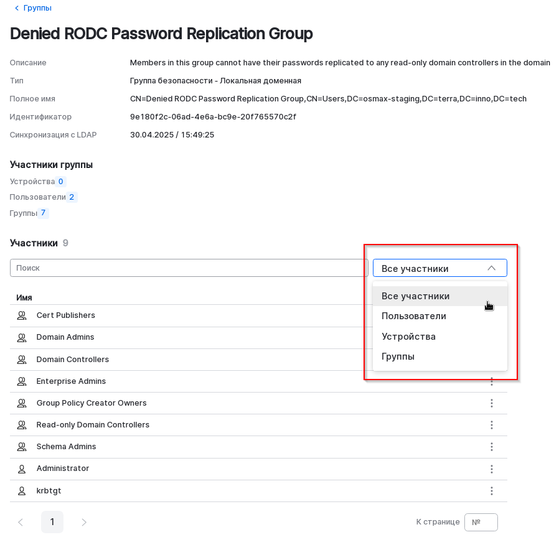This screenshot has width=554, height=550.
Task: Open kebab menu for Group Policy Creator Owners
Action: 492,403
